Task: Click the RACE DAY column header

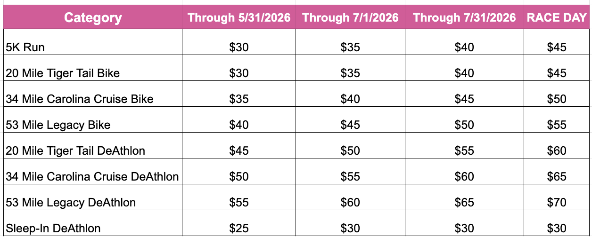Action: pyautogui.click(x=557, y=18)
